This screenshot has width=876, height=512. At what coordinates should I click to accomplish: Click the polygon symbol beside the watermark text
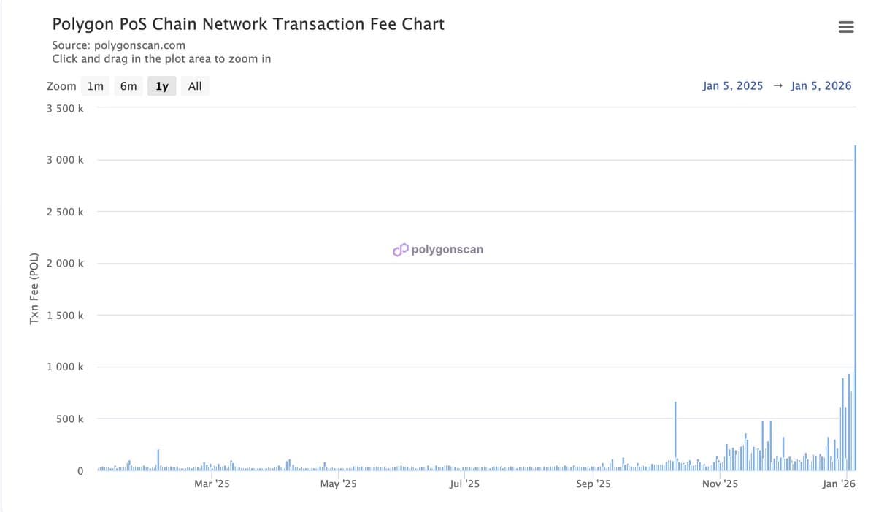coord(399,249)
